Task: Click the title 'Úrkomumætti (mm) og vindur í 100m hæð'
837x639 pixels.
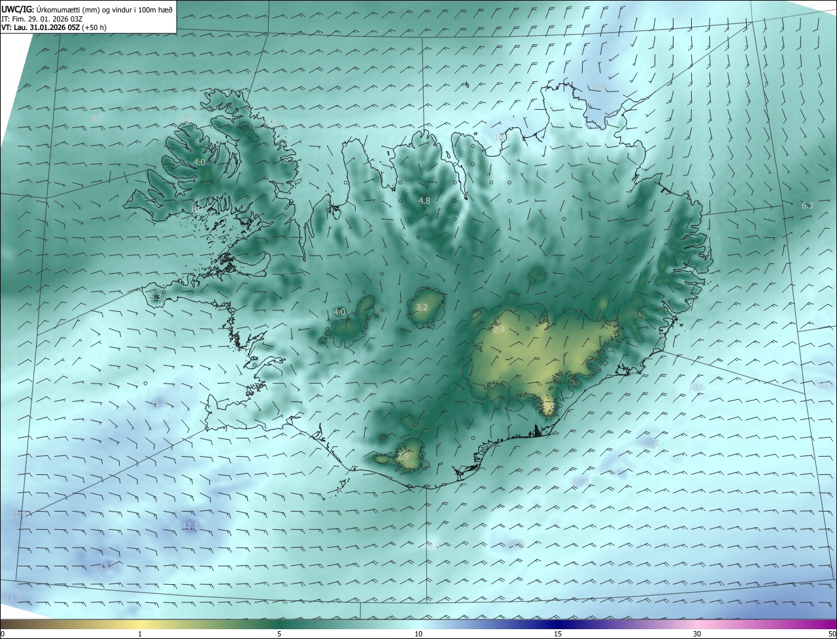Action: tap(105, 8)
